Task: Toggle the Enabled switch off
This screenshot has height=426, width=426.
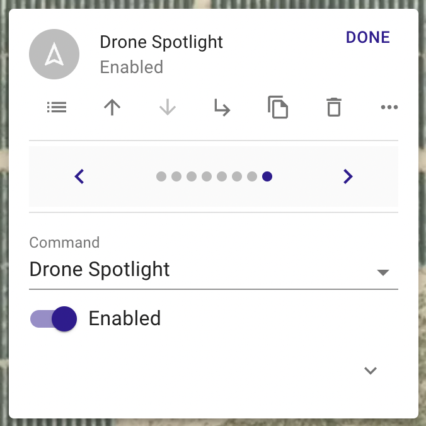Action: (54, 319)
